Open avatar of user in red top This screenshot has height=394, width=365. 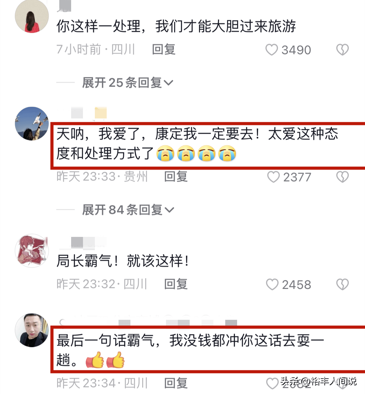coord(32,17)
